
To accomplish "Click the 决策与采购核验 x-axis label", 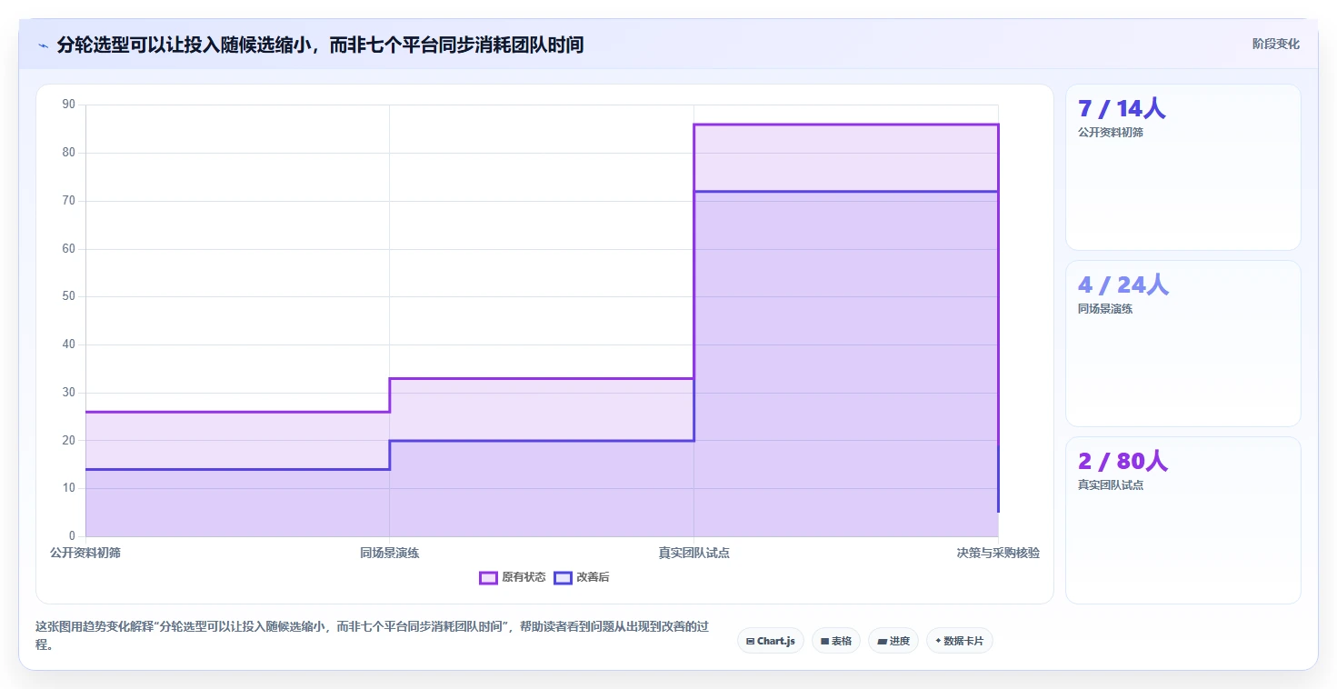I will (998, 553).
